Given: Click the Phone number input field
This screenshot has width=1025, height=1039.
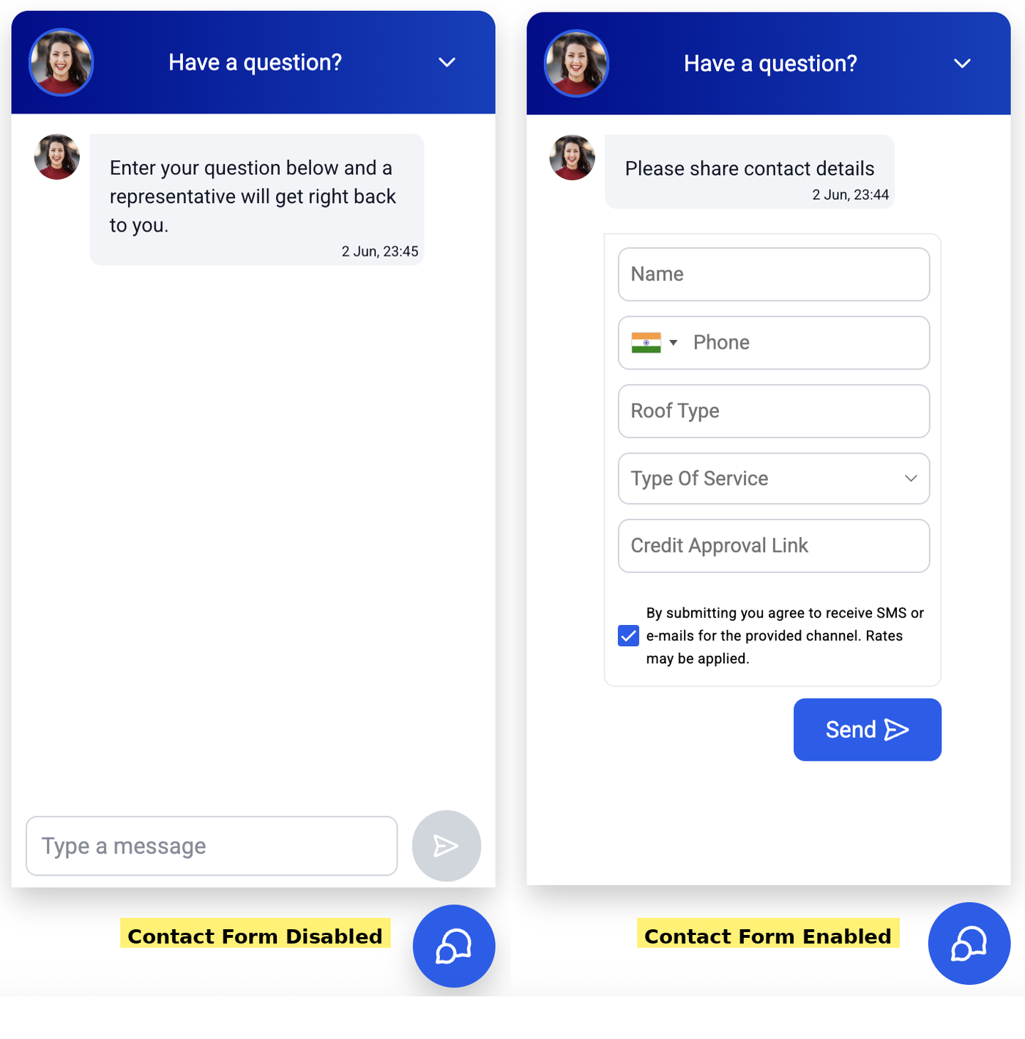Looking at the screenshot, I should tap(805, 343).
